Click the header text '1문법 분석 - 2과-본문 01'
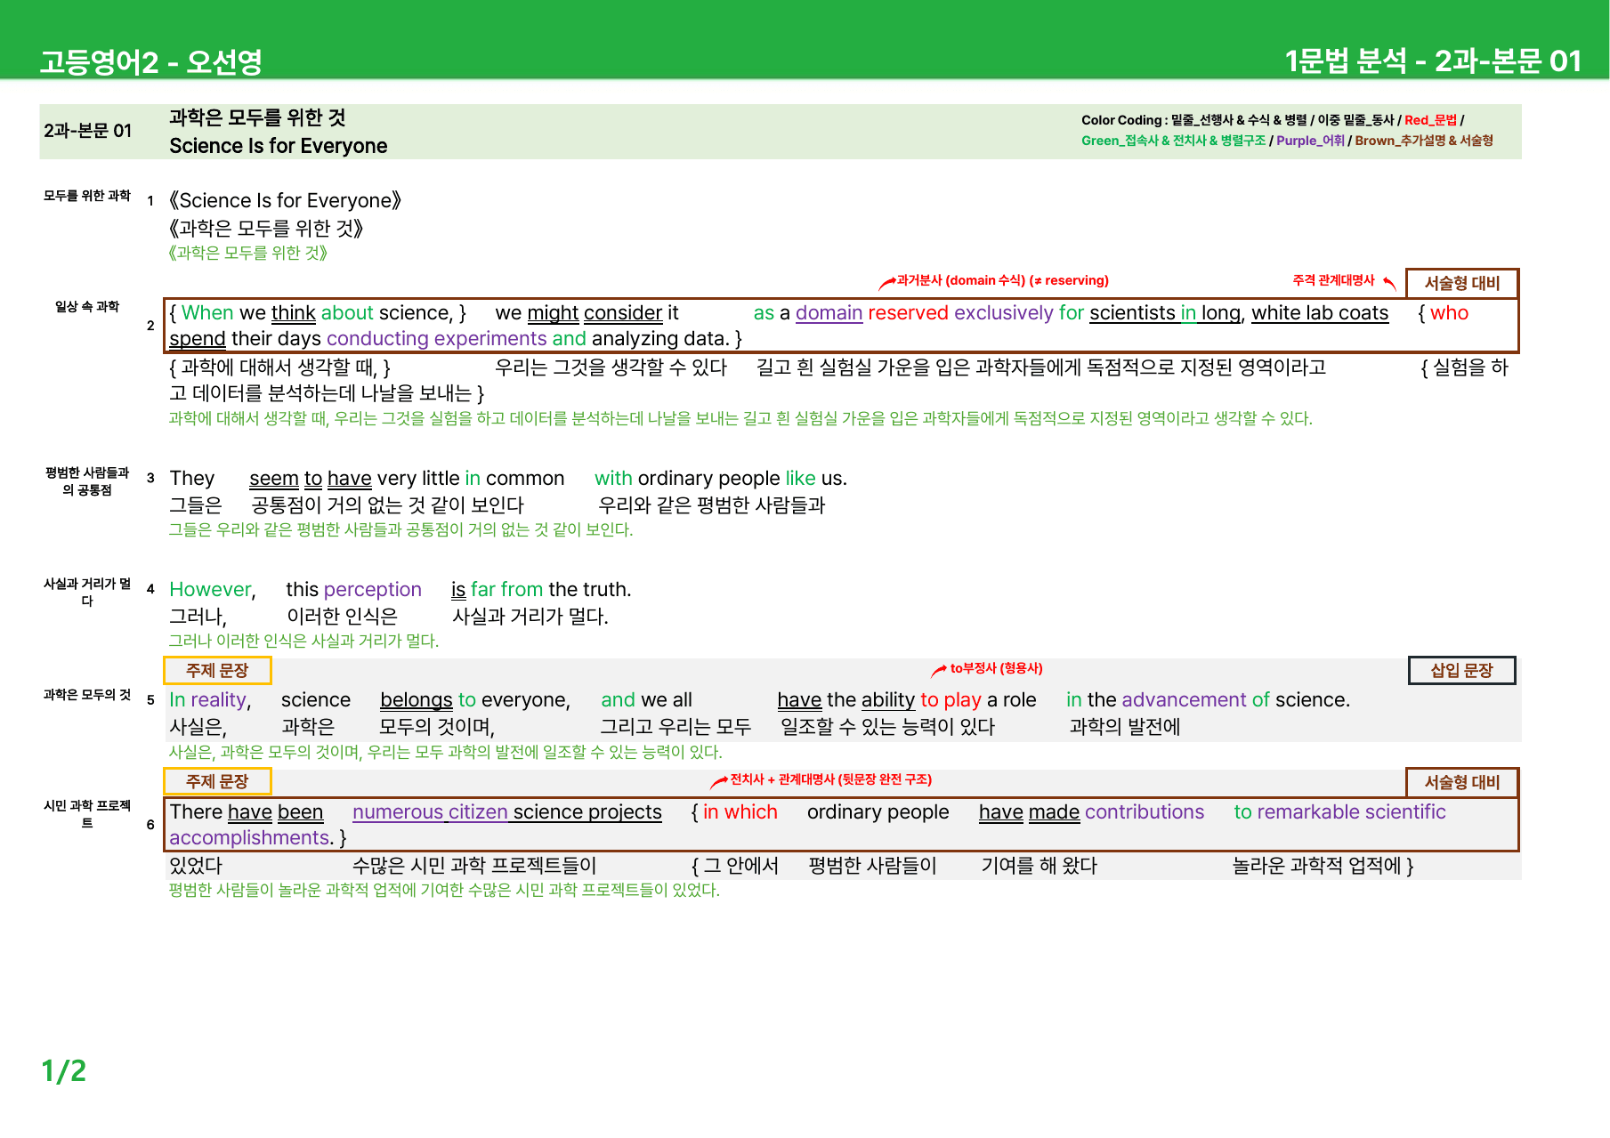1610x1138 pixels. (x=1433, y=61)
